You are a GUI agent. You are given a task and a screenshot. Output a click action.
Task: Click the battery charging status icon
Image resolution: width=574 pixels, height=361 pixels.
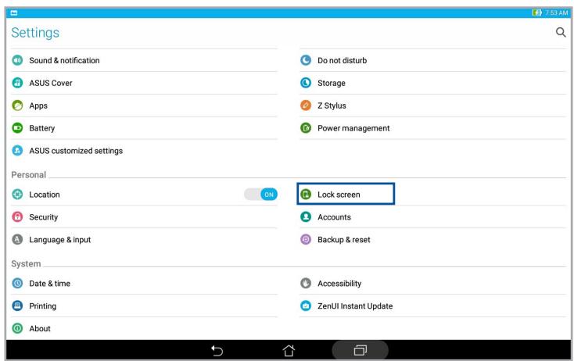537,13
